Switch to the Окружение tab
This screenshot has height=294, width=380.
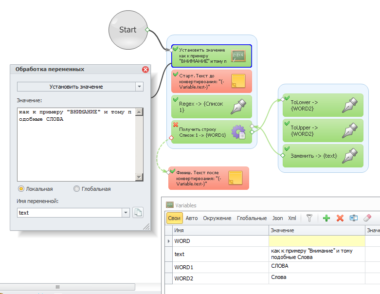pyautogui.click(x=217, y=218)
